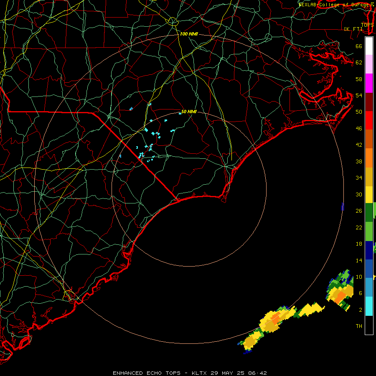This screenshot has width=376, height=376.
Task: Click the '22' legend value
Action: click(x=359, y=227)
